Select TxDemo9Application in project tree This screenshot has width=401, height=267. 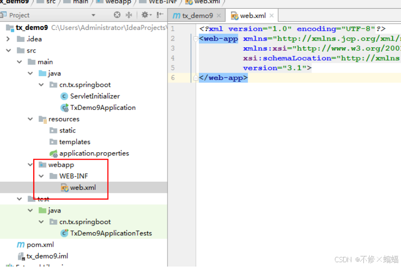[x=103, y=107]
